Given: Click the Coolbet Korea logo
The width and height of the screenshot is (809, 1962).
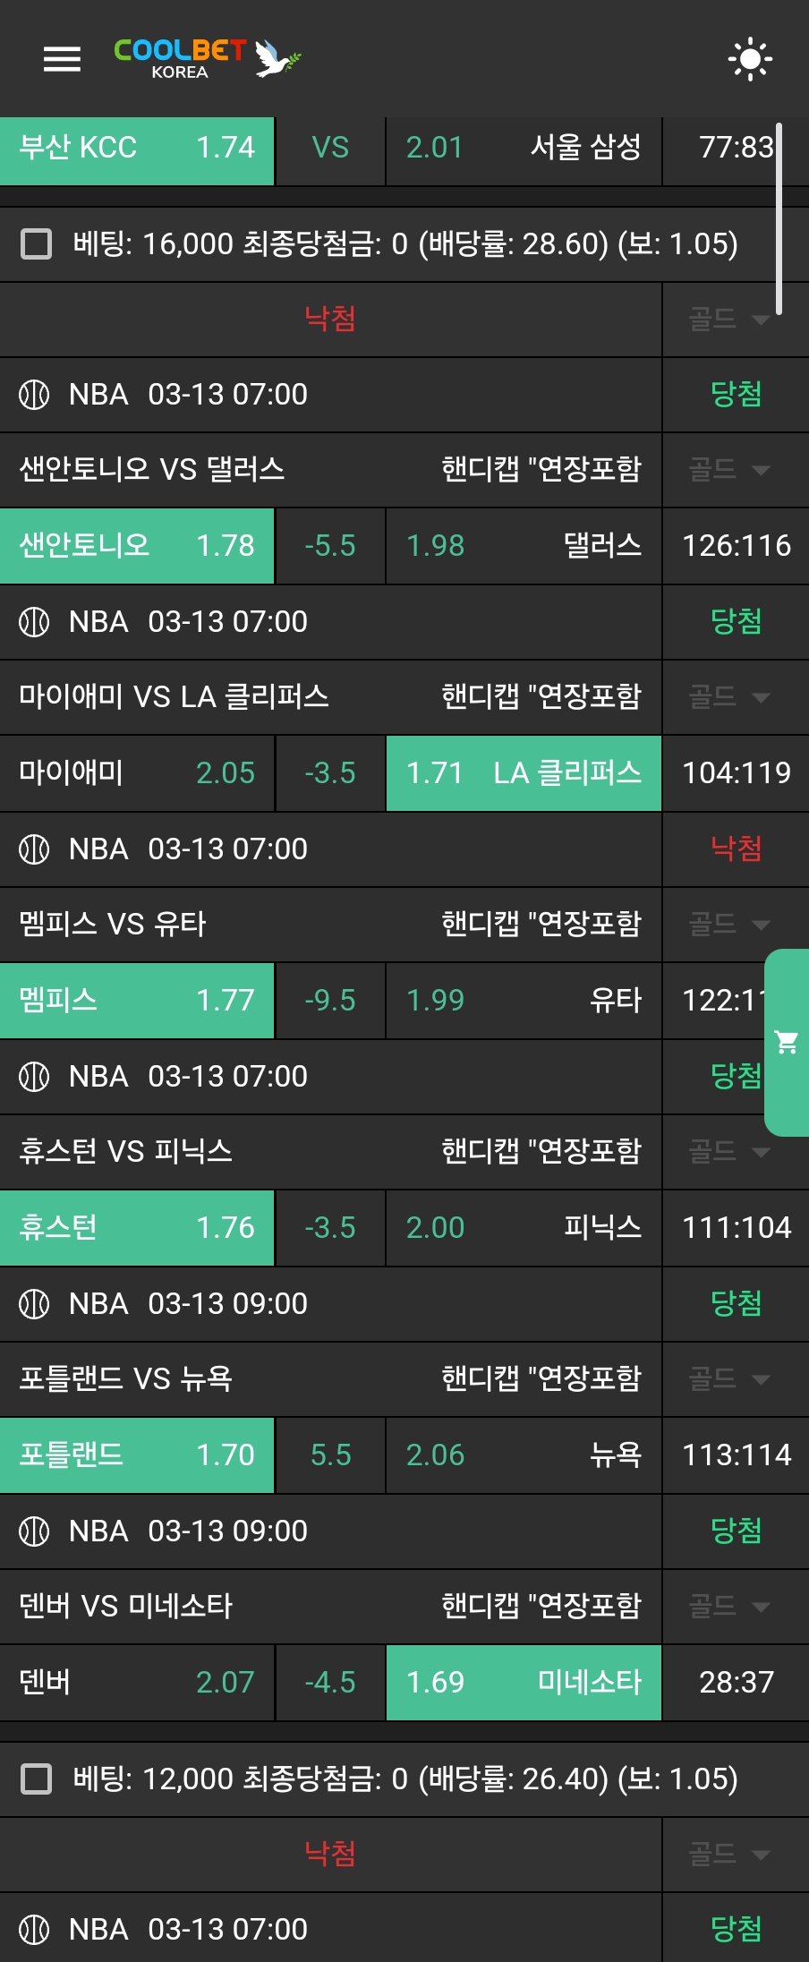Looking at the screenshot, I should pyautogui.click(x=207, y=59).
